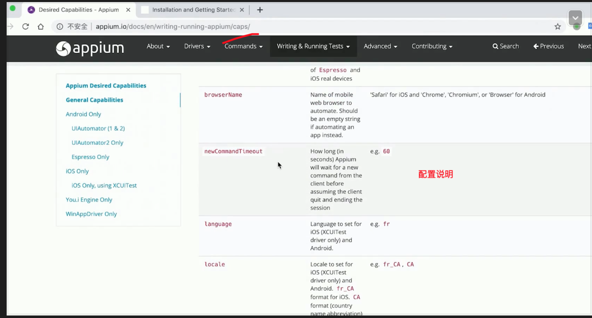Expand the Advanced dropdown menu
Screen dimensions: 592x318
pos(381,46)
